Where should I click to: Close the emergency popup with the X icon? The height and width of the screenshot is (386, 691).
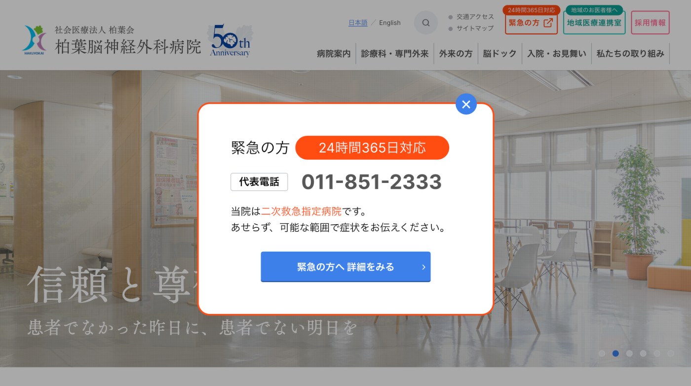click(466, 104)
